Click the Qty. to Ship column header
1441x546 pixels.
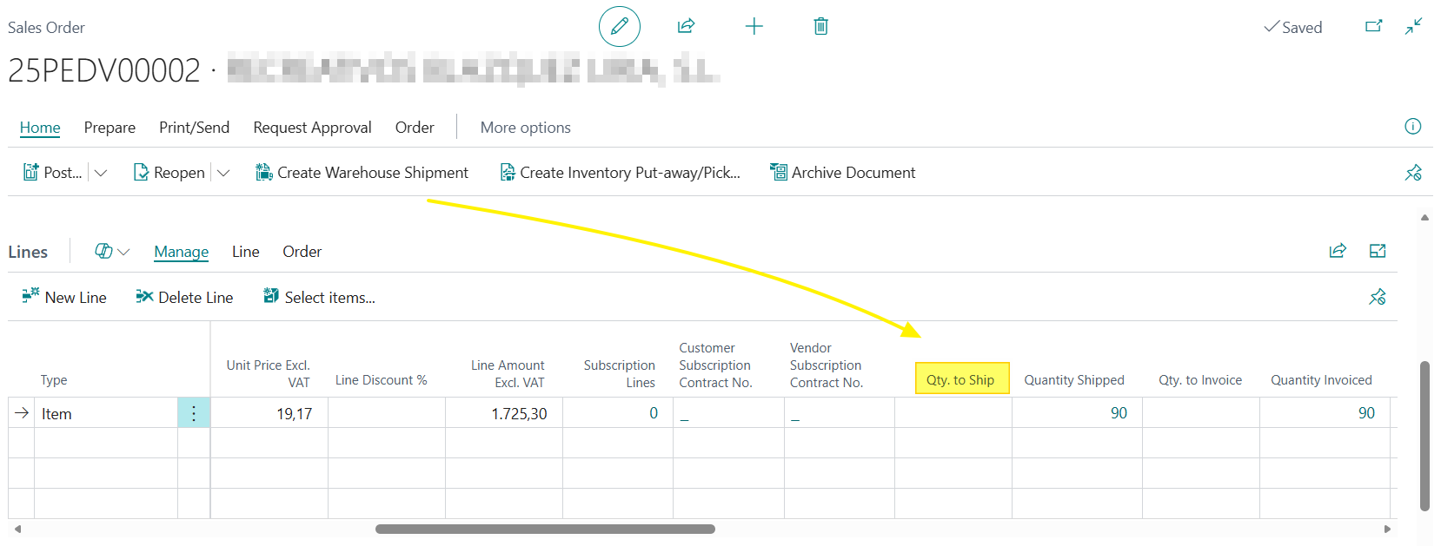click(x=960, y=379)
